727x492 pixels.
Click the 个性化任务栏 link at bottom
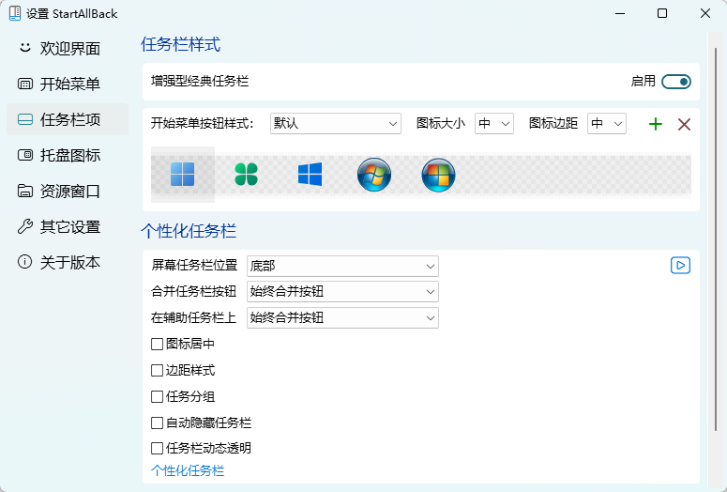(x=188, y=470)
